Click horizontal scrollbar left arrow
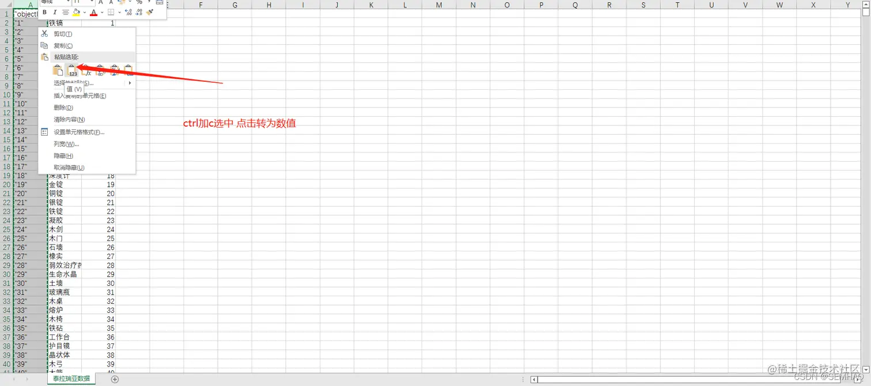This screenshot has width=871, height=386. pyautogui.click(x=534, y=380)
